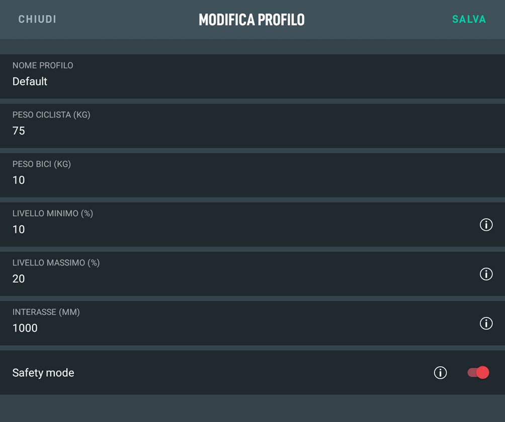Screen dimensions: 505x422
Task: Select the PESO BICI (KG) label
Action: [42, 164]
